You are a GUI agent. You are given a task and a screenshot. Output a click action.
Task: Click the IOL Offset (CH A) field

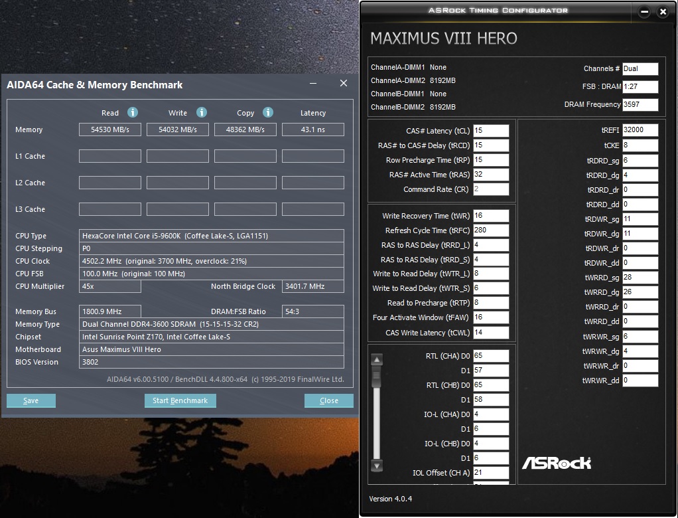click(x=491, y=473)
